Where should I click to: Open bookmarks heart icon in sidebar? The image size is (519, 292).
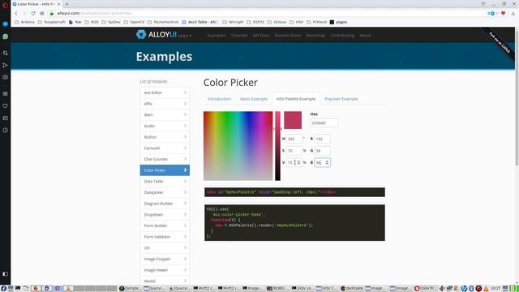click(x=5, y=106)
